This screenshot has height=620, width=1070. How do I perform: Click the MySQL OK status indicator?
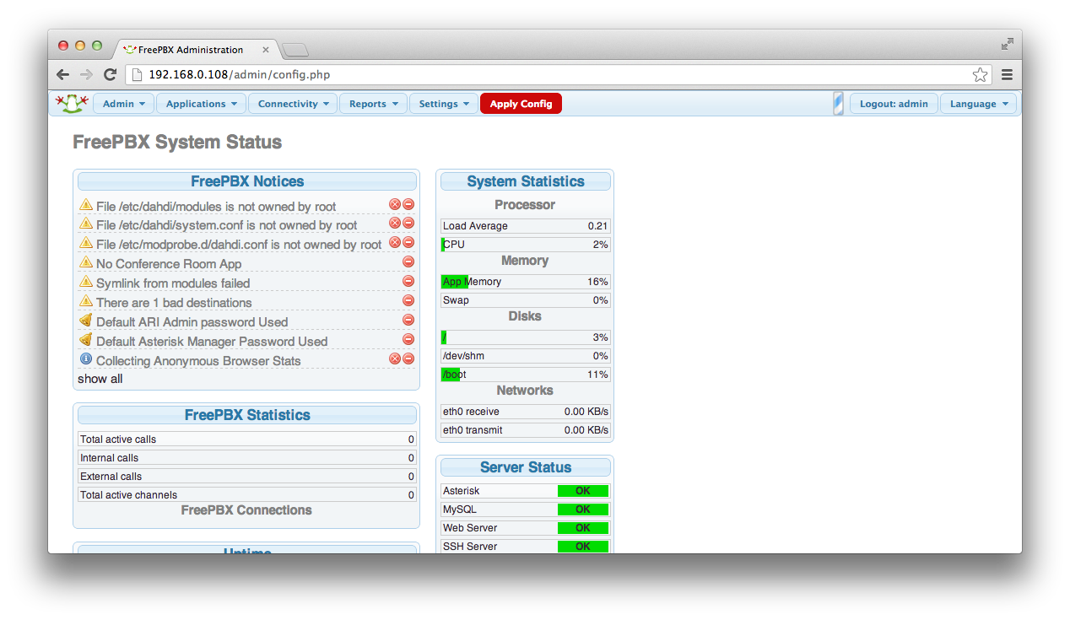click(x=583, y=509)
